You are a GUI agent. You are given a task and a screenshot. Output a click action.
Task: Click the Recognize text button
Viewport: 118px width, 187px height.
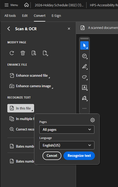(x=79, y=156)
